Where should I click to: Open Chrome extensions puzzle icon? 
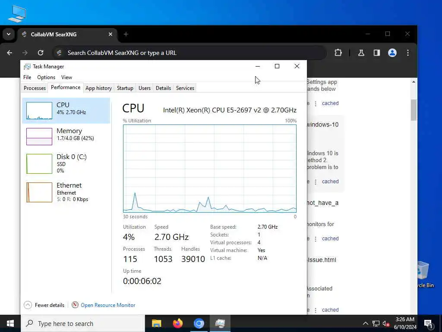338,53
